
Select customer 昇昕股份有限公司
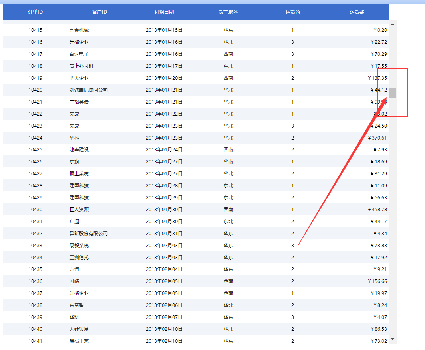(89, 234)
